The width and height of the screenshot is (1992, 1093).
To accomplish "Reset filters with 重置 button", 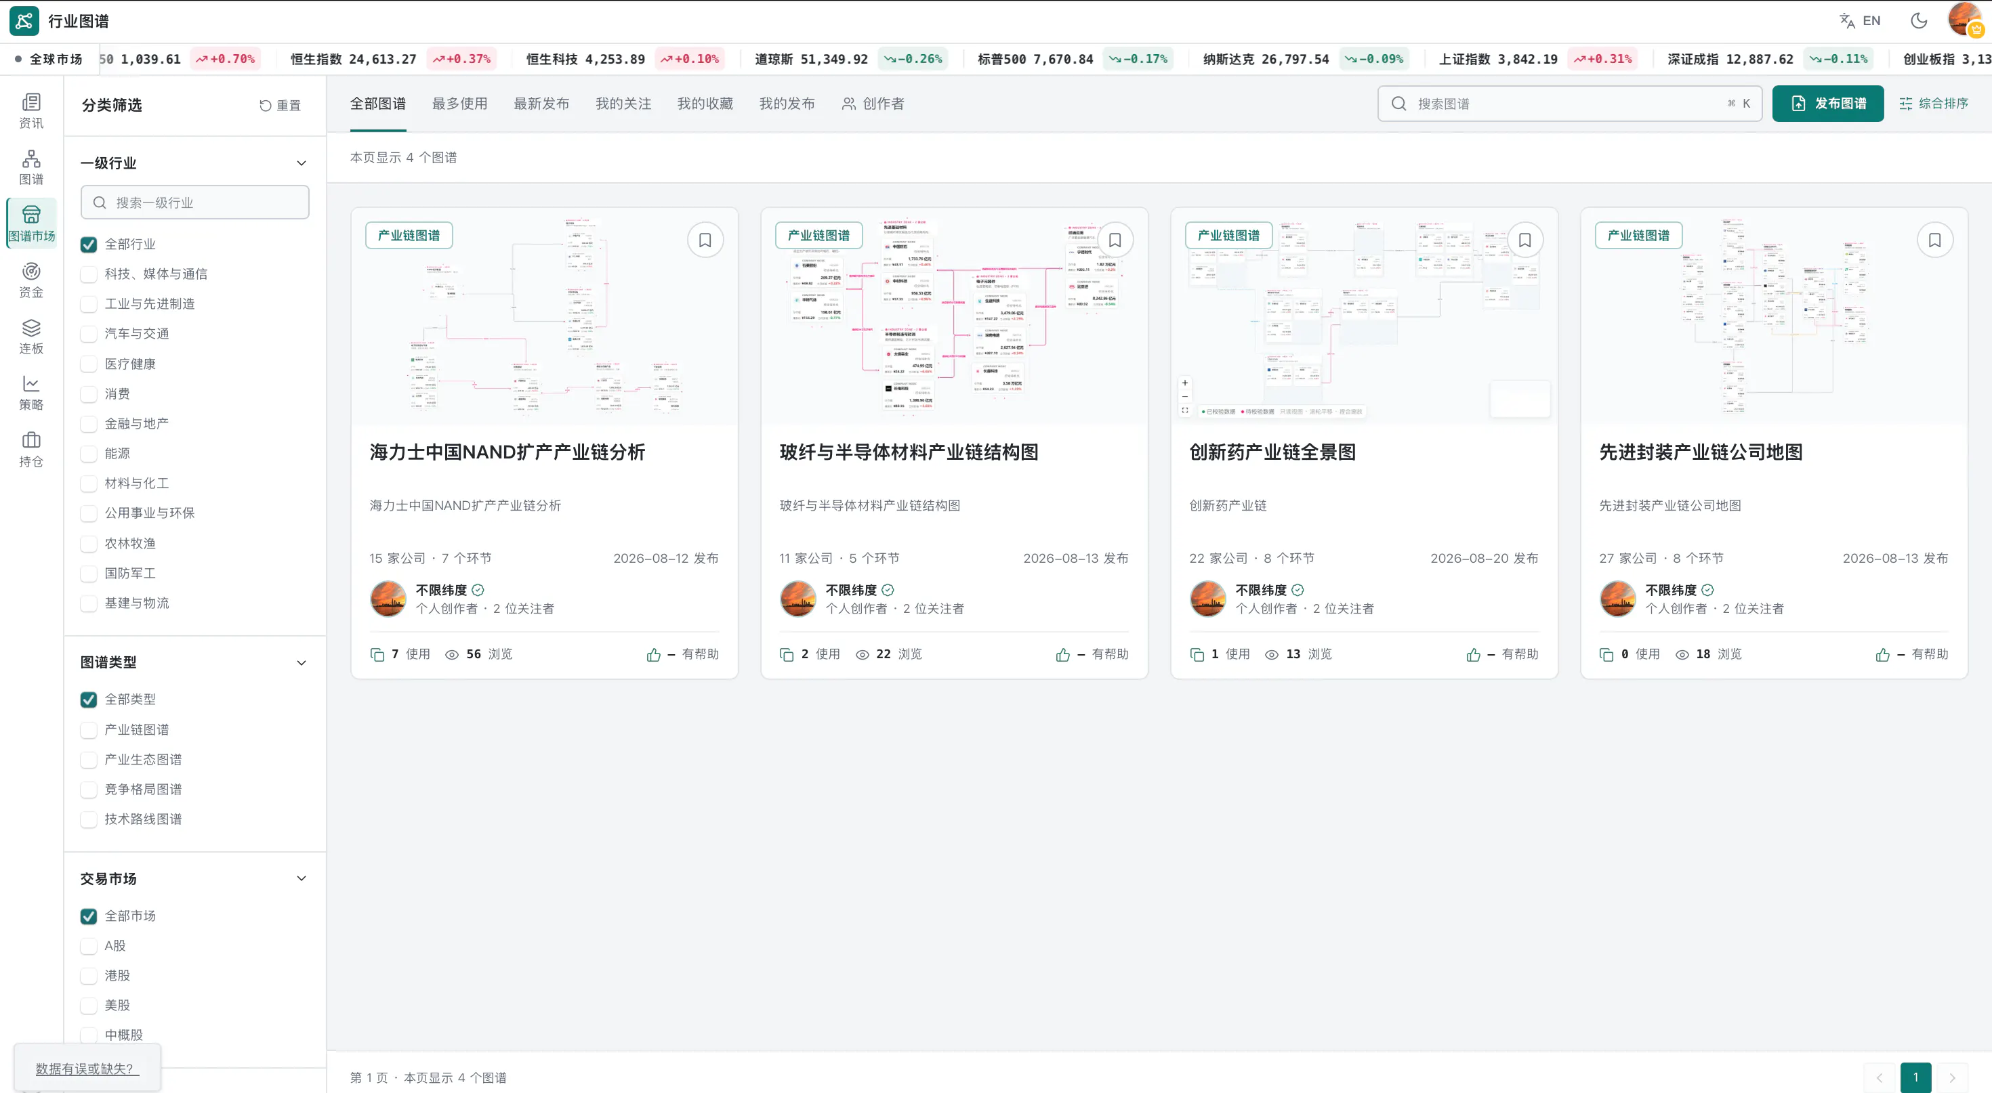I will point(280,106).
